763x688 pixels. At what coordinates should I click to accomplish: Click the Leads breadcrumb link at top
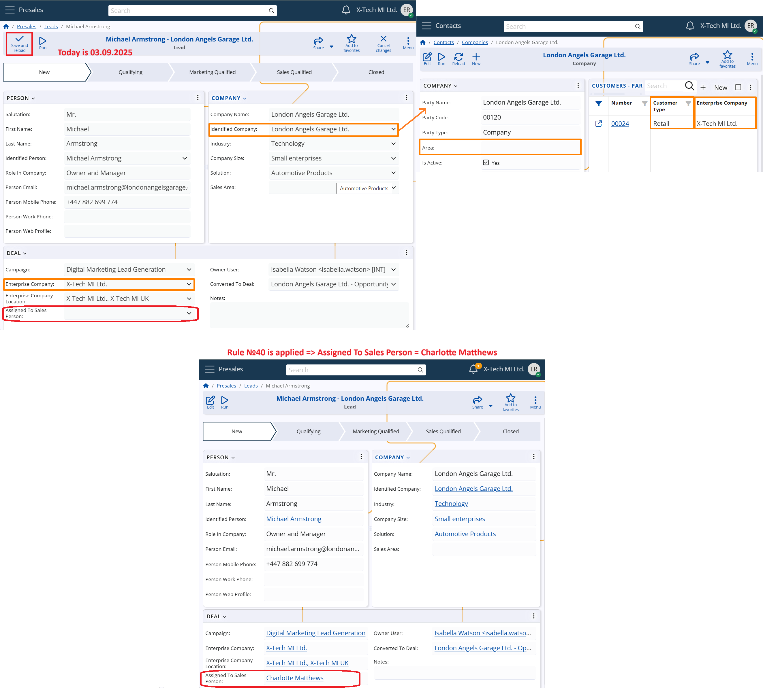[51, 27]
